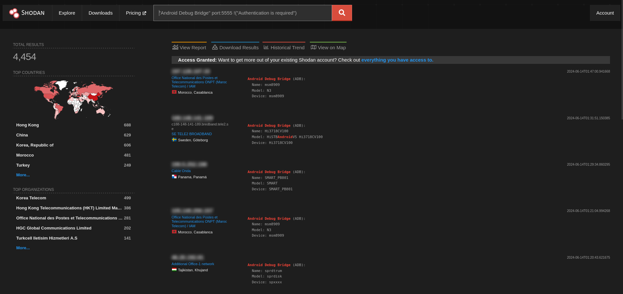Click the Hong Kong count 688
623x294 pixels.
pos(128,125)
